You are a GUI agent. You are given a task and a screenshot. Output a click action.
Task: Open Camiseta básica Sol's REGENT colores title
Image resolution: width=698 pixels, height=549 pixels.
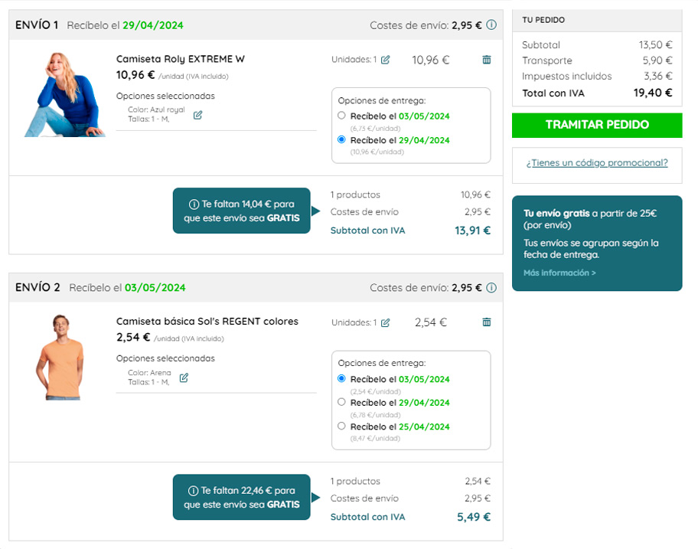(207, 322)
